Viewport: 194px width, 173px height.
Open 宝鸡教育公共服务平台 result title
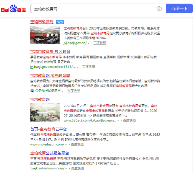50,153
